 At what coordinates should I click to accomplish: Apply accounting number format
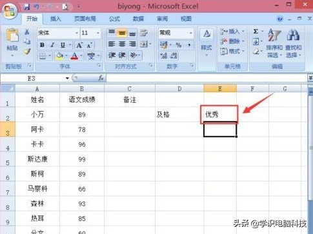(x=163, y=44)
